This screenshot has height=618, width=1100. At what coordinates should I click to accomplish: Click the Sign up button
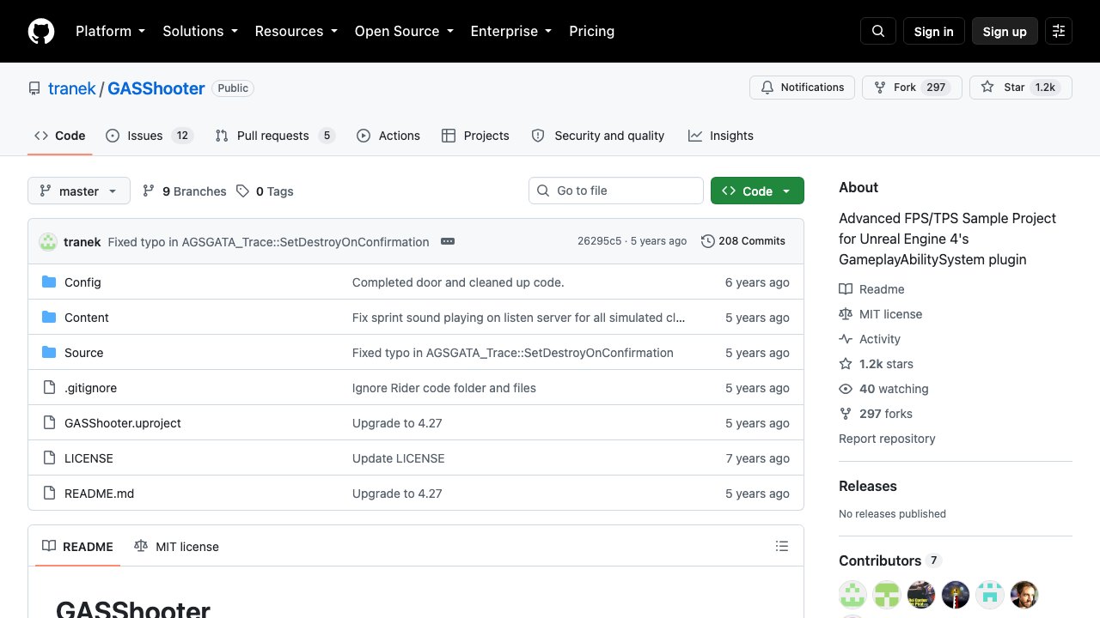tap(1005, 32)
